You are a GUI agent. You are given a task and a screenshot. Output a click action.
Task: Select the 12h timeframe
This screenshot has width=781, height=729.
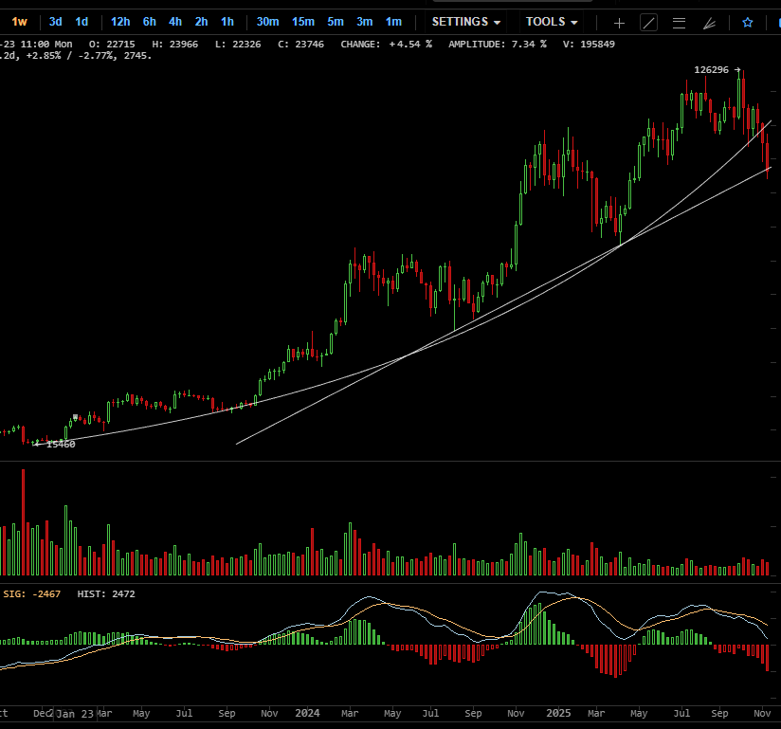click(x=120, y=22)
